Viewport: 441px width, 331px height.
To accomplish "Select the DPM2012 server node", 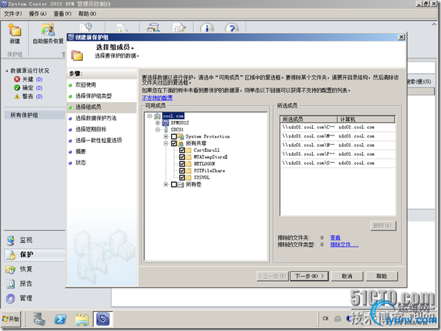I will coord(179,123).
